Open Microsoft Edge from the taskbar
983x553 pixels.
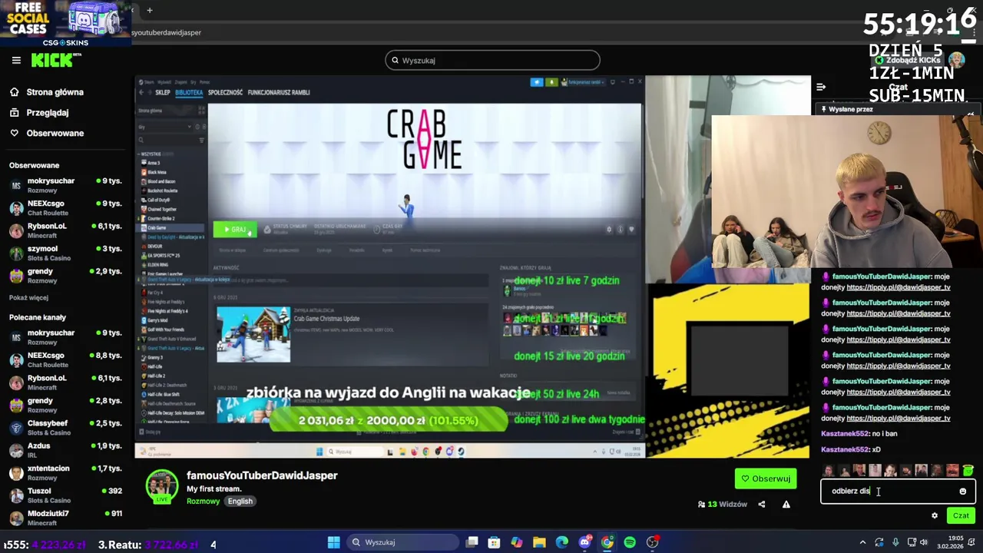tap(562, 542)
